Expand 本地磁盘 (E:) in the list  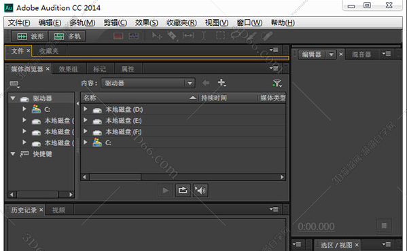[85, 120]
